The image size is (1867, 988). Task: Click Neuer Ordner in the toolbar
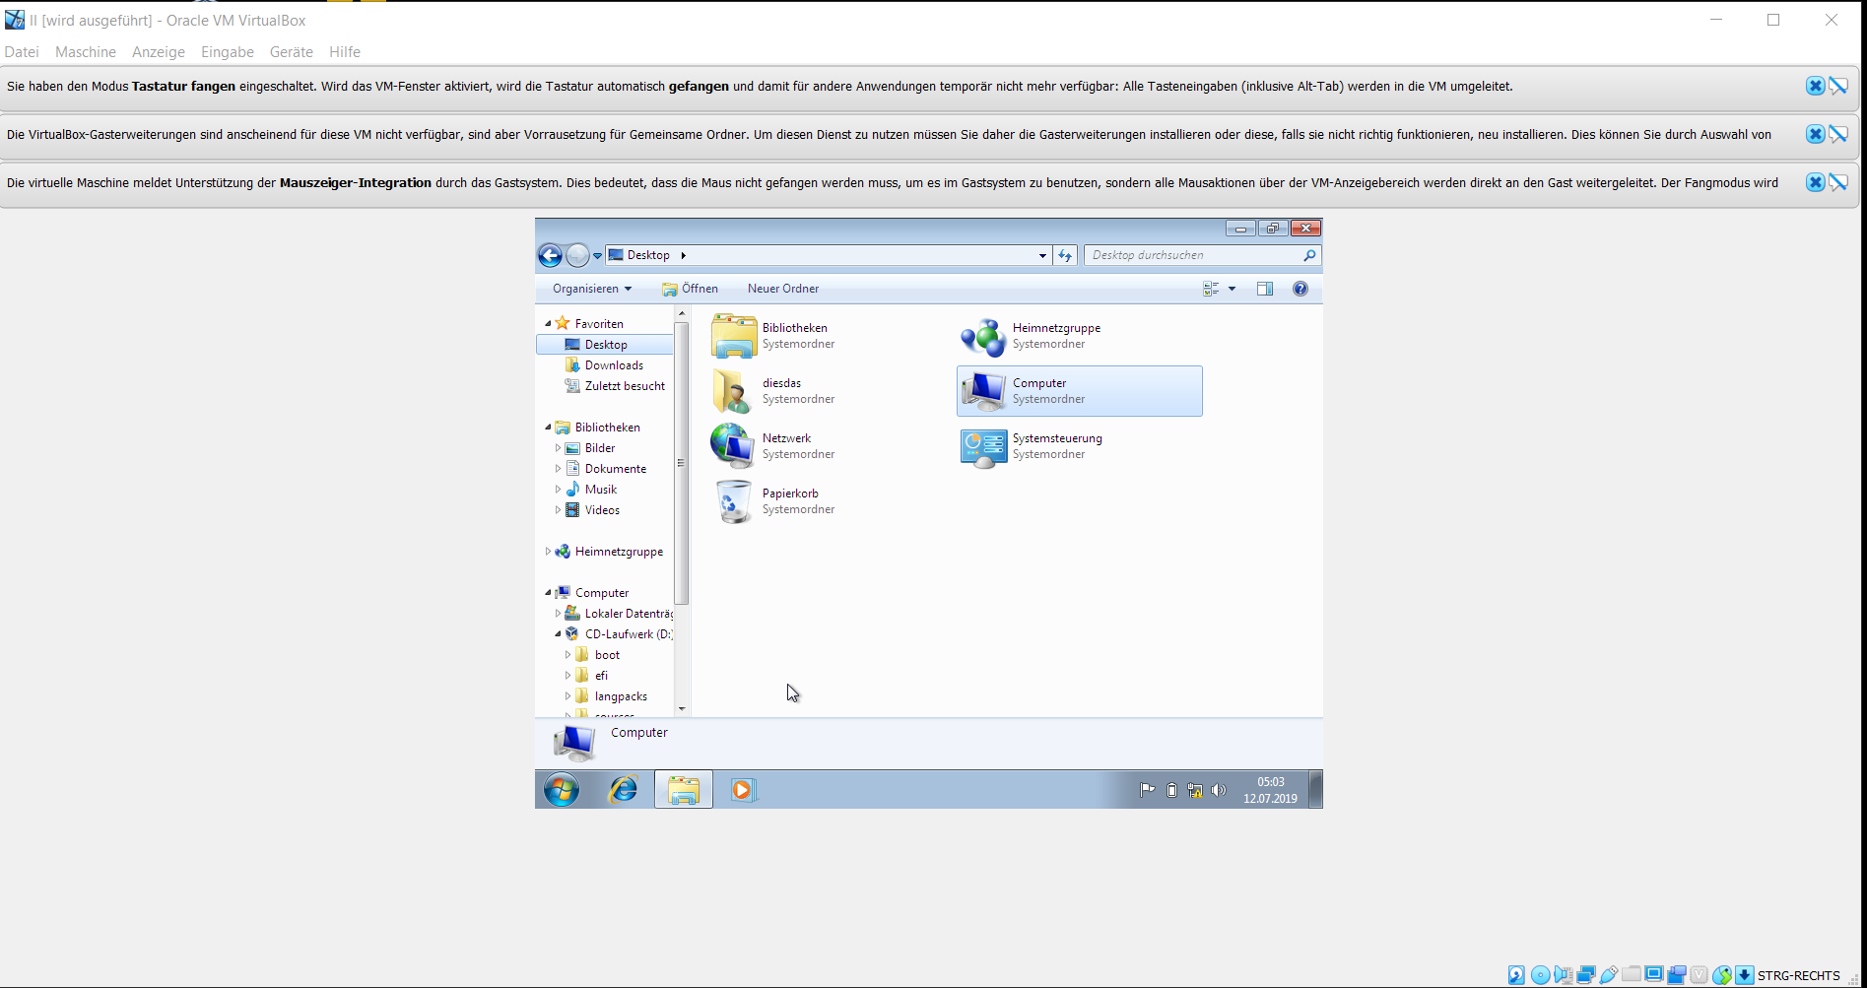point(783,289)
